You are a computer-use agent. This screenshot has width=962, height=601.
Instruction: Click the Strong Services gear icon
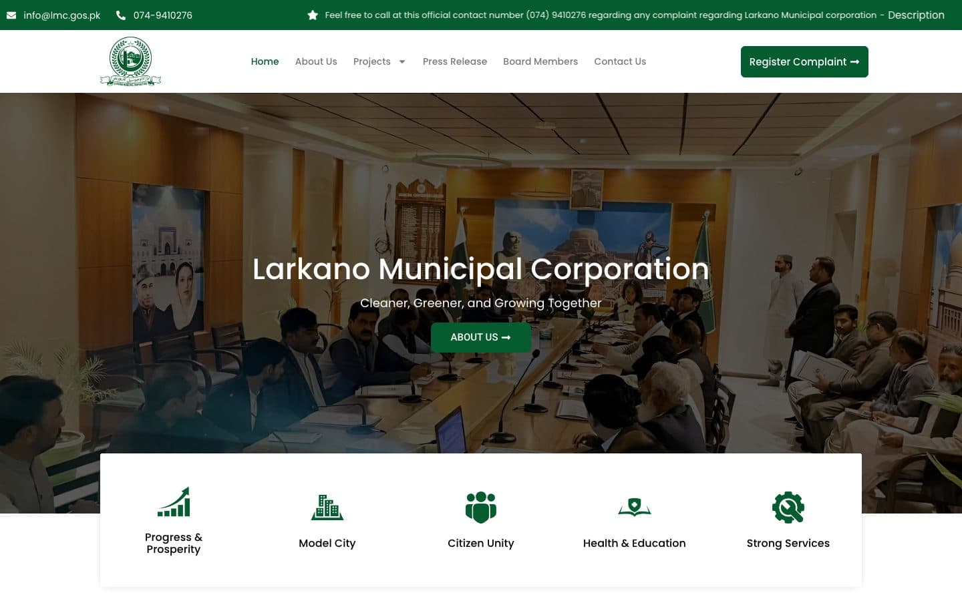click(x=788, y=508)
